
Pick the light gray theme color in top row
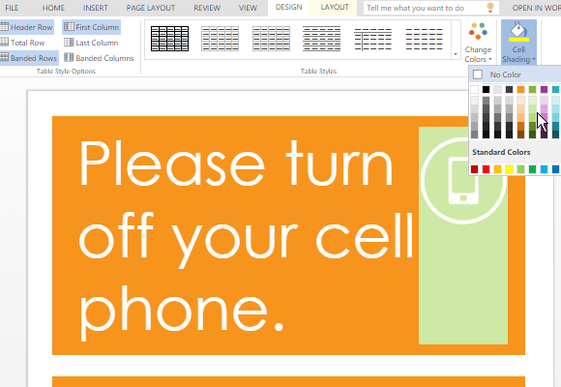click(498, 90)
